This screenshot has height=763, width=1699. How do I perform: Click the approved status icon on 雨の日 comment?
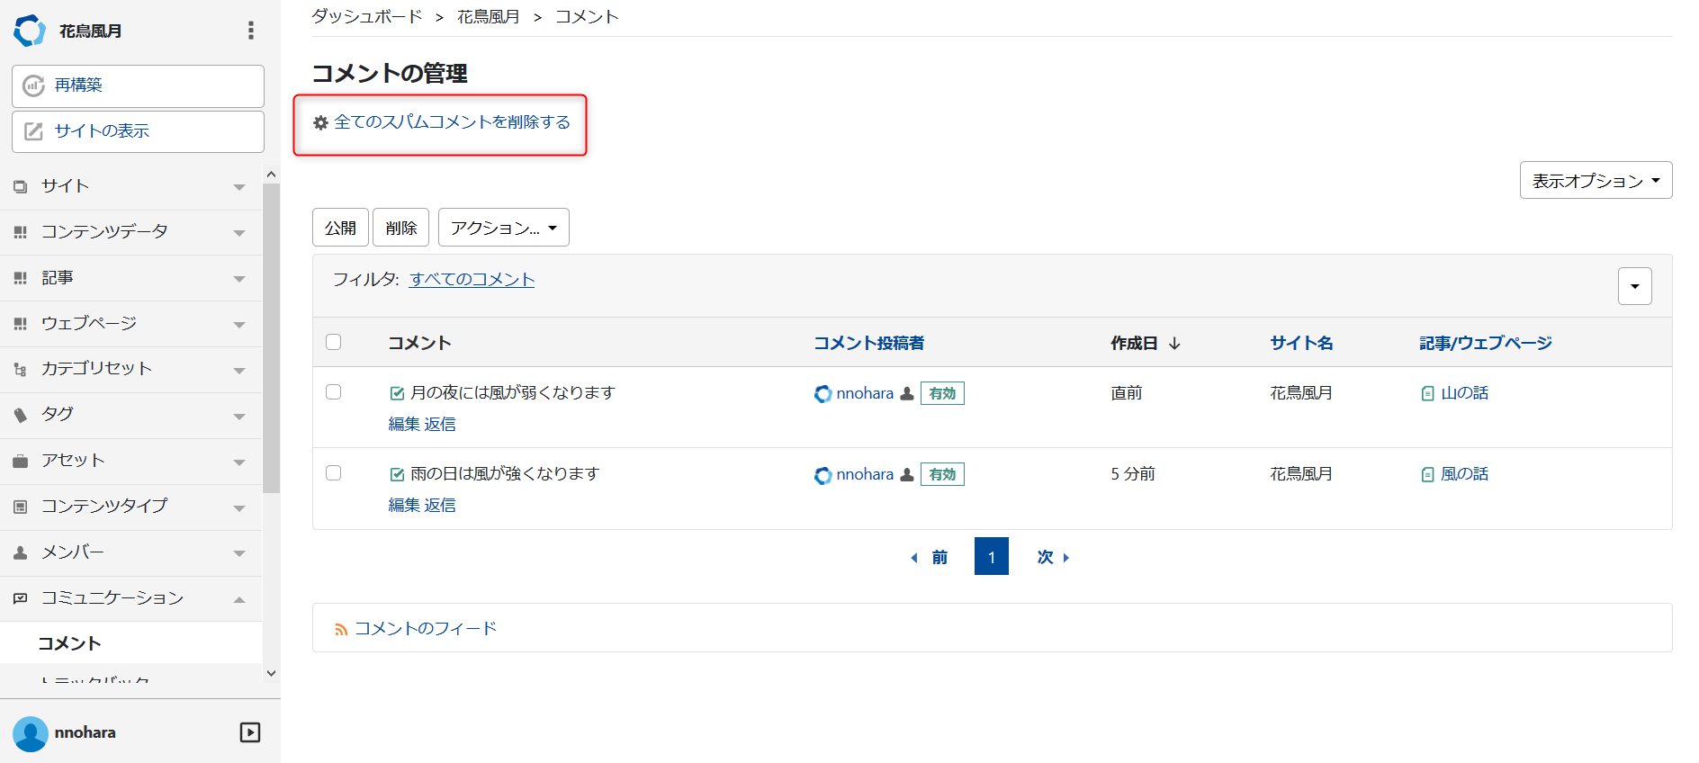(397, 474)
